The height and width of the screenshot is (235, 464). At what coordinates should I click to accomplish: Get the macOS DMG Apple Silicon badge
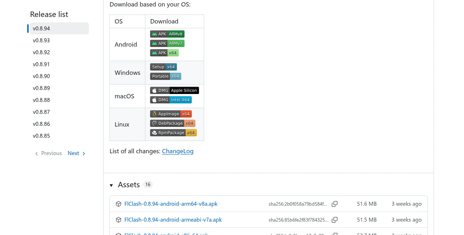click(x=174, y=90)
